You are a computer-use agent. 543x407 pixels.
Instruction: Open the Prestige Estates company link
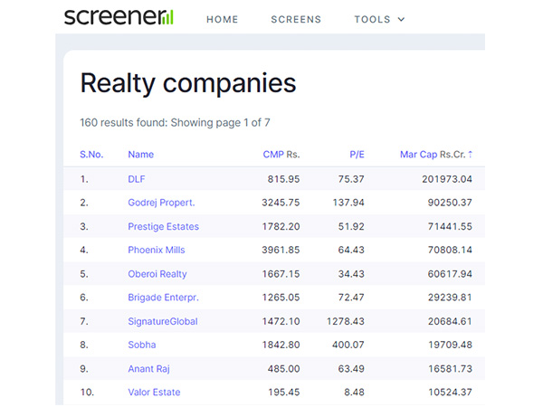click(164, 226)
